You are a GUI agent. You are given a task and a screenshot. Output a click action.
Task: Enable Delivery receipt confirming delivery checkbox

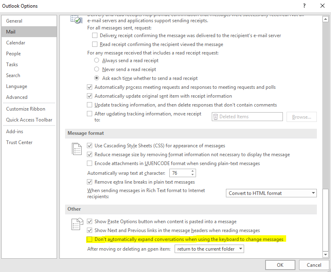[x=95, y=36]
